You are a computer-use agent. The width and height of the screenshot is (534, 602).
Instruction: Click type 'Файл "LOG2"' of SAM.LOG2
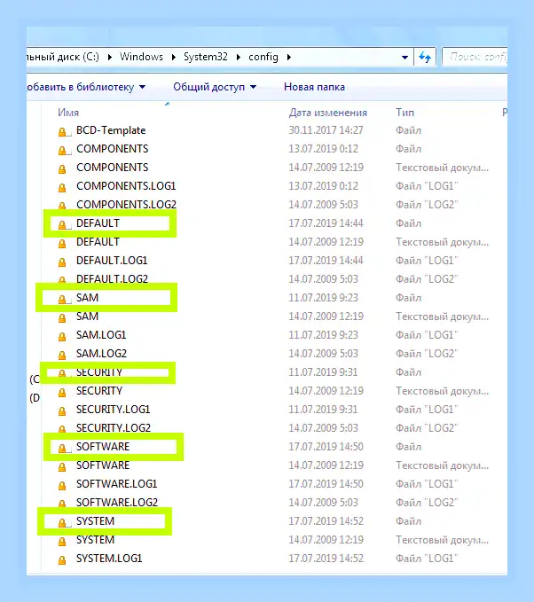coord(427,354)
